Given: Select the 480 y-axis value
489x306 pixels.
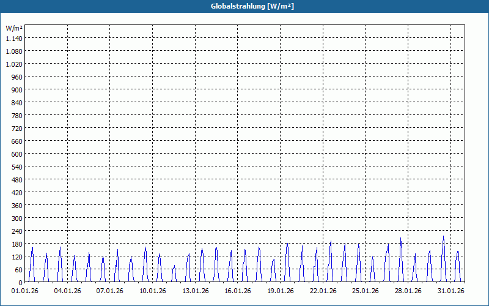Looking at the screenshot, I should point(17,180).
